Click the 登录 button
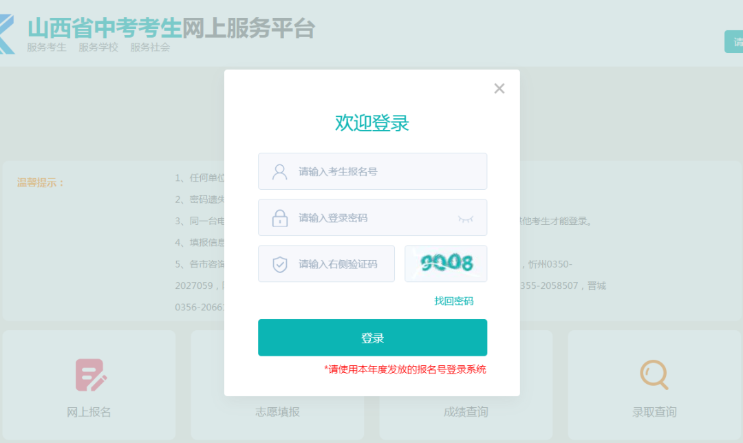The height and width of the screenshot is (443, 743). tap(372, 338)
